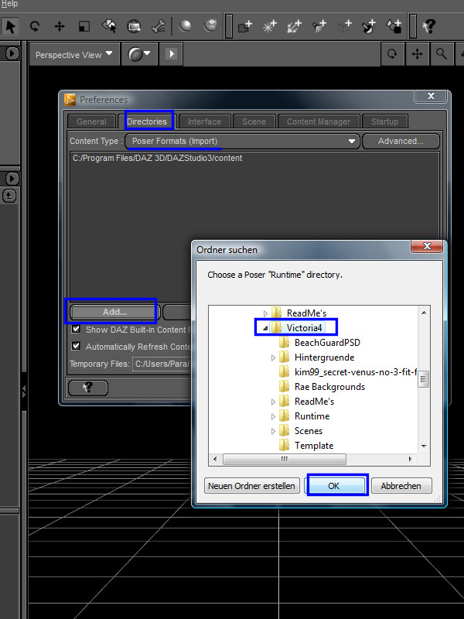Activate the Bone tool
Screen dimensions: 464x619
pos(159,26)
